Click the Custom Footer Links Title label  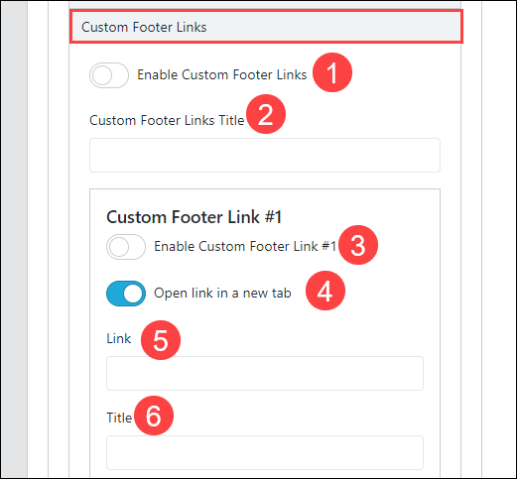[x=167, y=120]
